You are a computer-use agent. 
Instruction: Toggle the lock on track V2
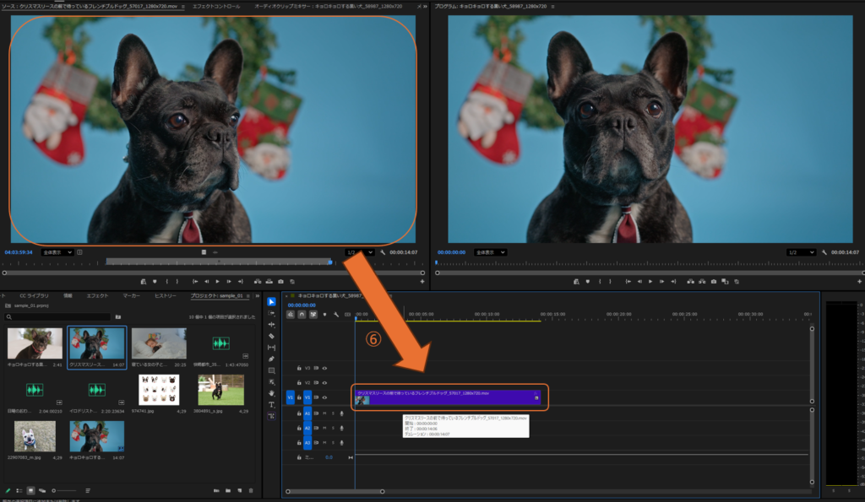click(299, 382)
